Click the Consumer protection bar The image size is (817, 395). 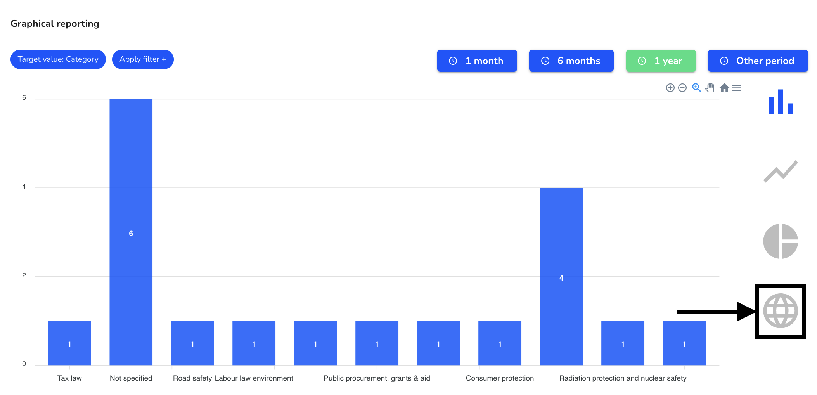tap(500, 343)
